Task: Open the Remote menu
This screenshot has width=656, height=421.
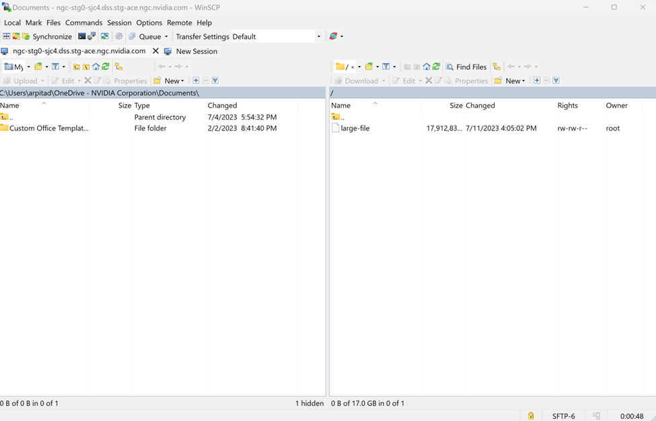Action: coord(180,23)
